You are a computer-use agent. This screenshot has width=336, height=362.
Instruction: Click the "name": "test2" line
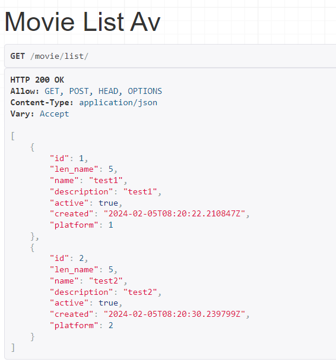click(88, 281)
